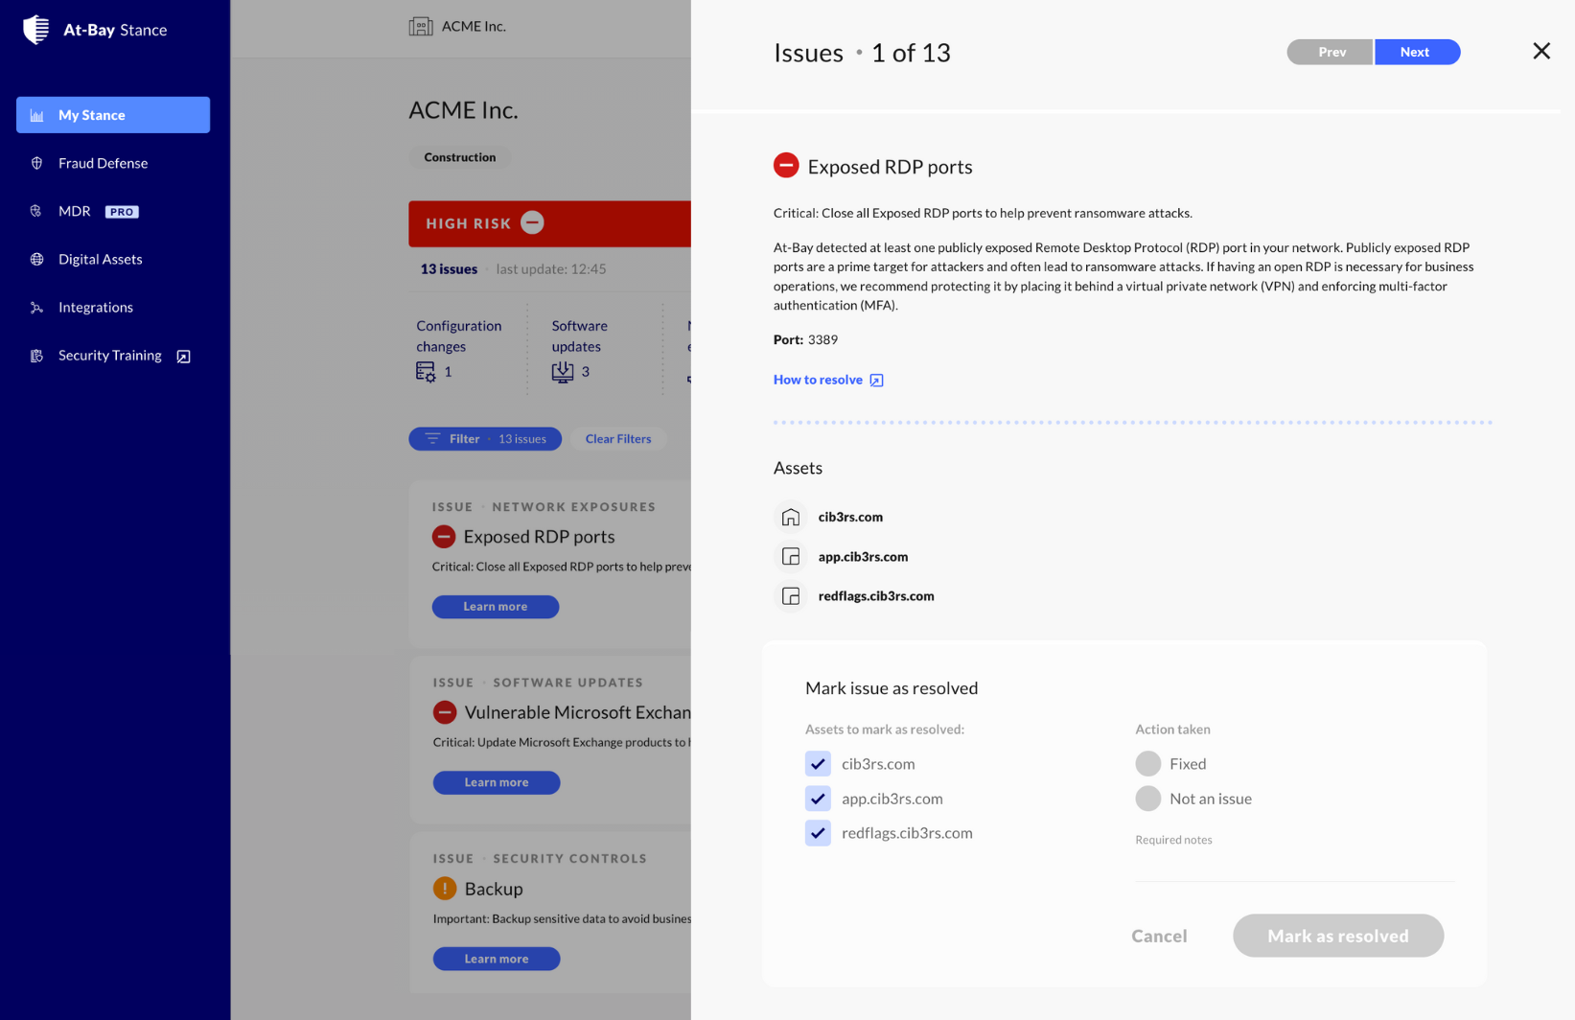
Task: Click the At-Bay shield logo icon
Action: (35, 30)
